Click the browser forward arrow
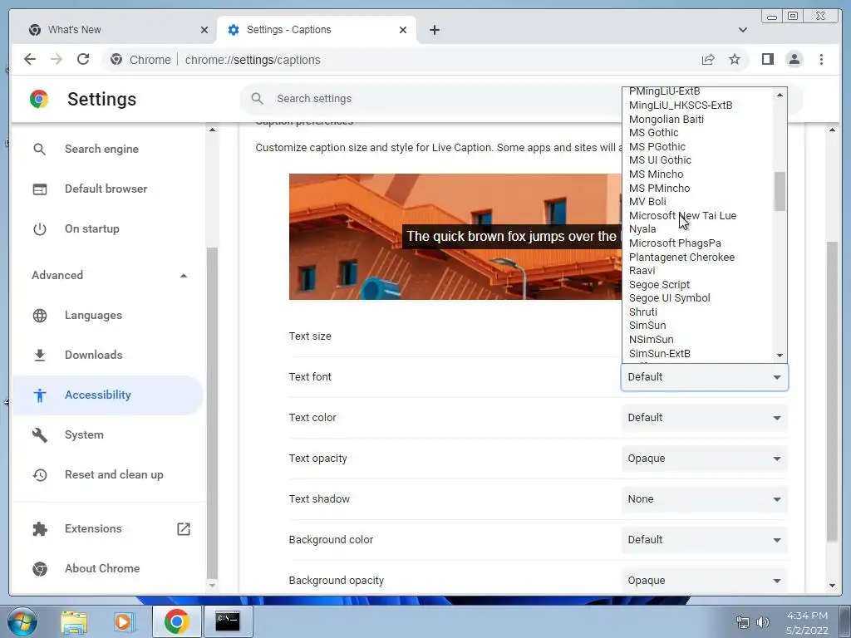This screenshot has width=851, height=638. point(57,59)
